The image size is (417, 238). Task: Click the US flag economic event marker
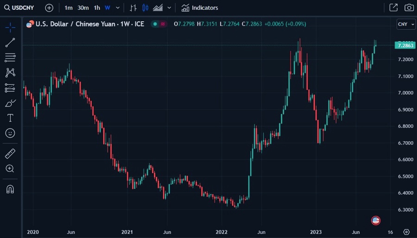pyautogui.click(x=376, y=220)
